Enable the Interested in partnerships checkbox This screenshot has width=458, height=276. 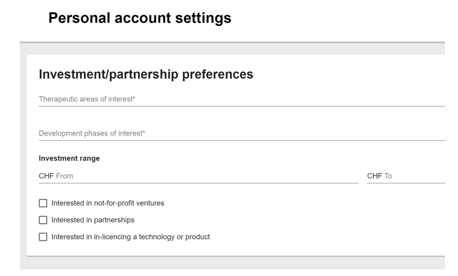pyautogui.click(x=43, y=220)
